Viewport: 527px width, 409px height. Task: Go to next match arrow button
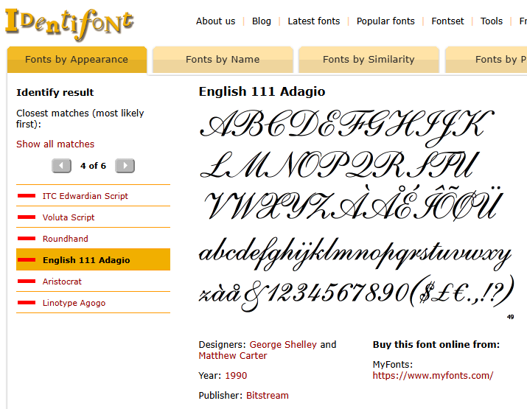[125, 166]
